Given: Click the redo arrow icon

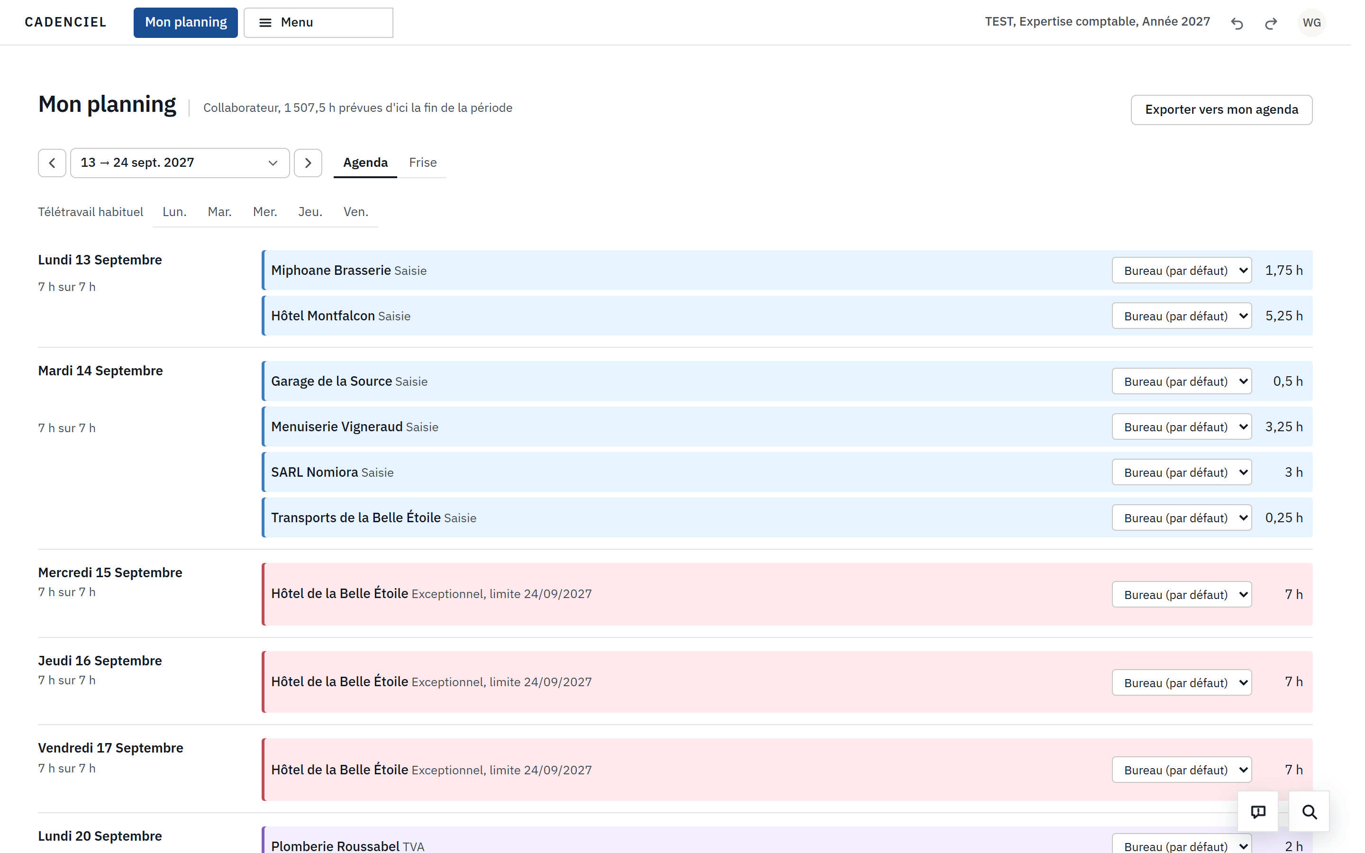Looking at the screenshot, I should (1270, 23).
